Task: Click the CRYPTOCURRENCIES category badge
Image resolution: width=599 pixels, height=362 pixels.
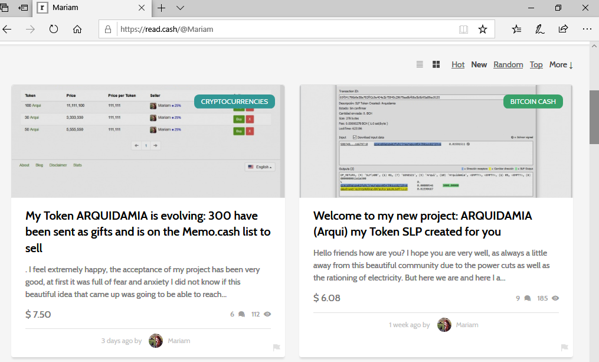Action: coord(234,102)
